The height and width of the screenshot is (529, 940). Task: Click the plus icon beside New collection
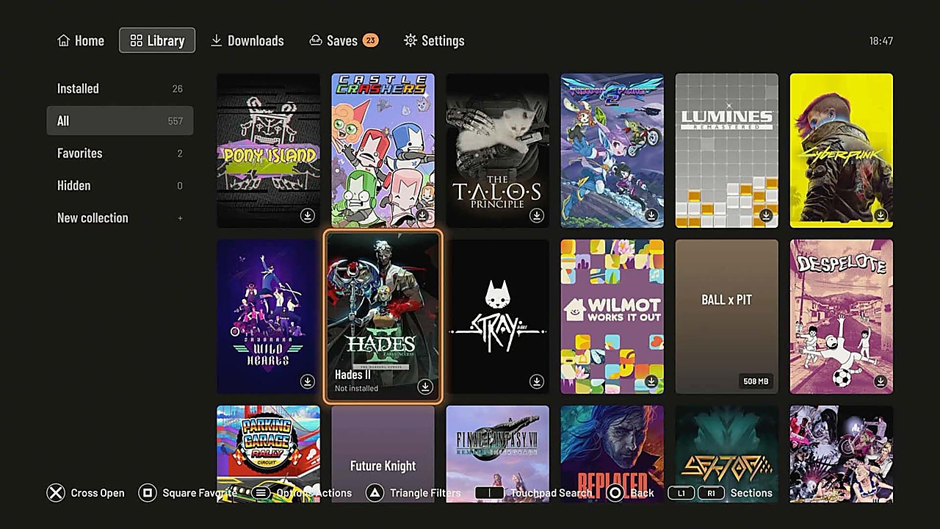coord(180,218)
